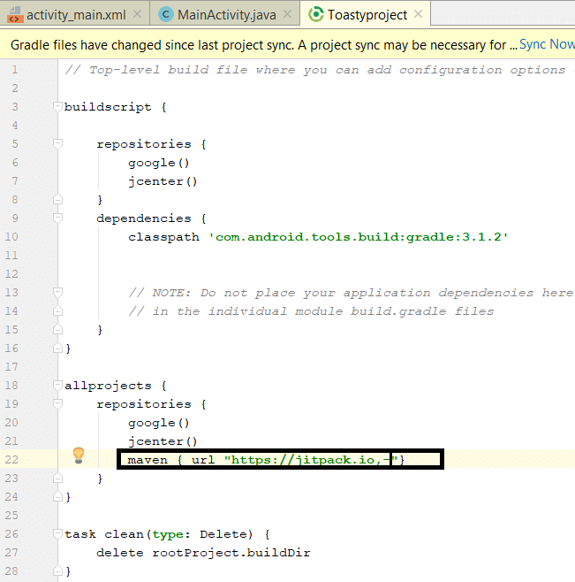
Task: Click the XML file icon on activity_main tab
Action: coord(15,15)
